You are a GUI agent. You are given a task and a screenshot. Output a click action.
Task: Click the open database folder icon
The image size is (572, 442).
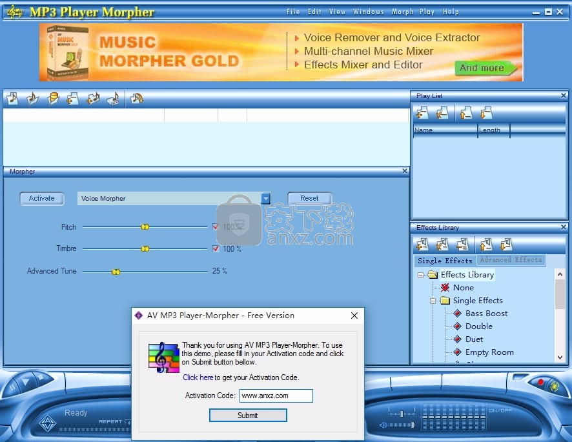pos(53,99)
